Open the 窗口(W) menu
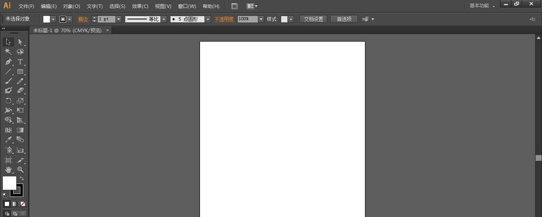 click(186, 6)
